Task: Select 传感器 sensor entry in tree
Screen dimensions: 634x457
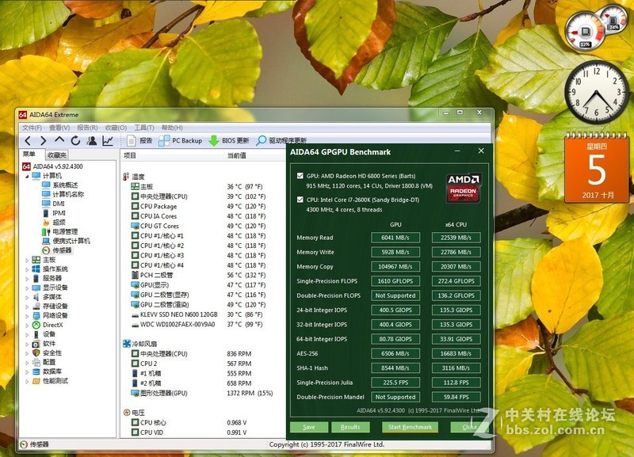Action: (57, 250)
